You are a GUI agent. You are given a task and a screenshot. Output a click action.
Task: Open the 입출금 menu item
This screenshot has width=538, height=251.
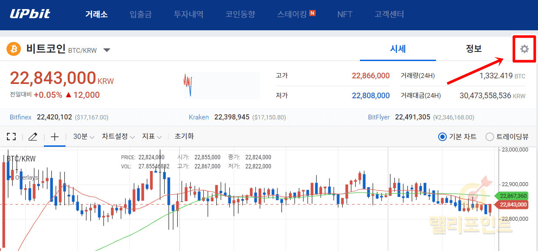point(140,14)
